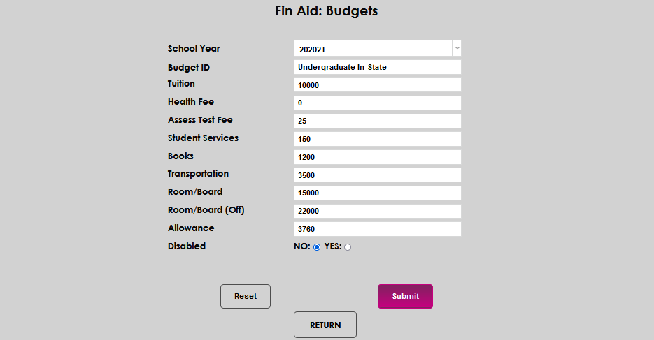Select the Health Fee text box
Viewport: 654px width, 340px height.
[x=377, y=103]
